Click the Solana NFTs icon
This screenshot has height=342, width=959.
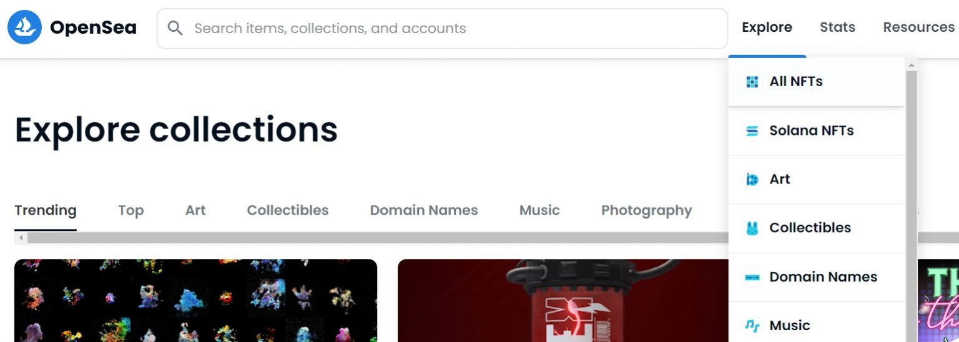click(x=752, y=131)
